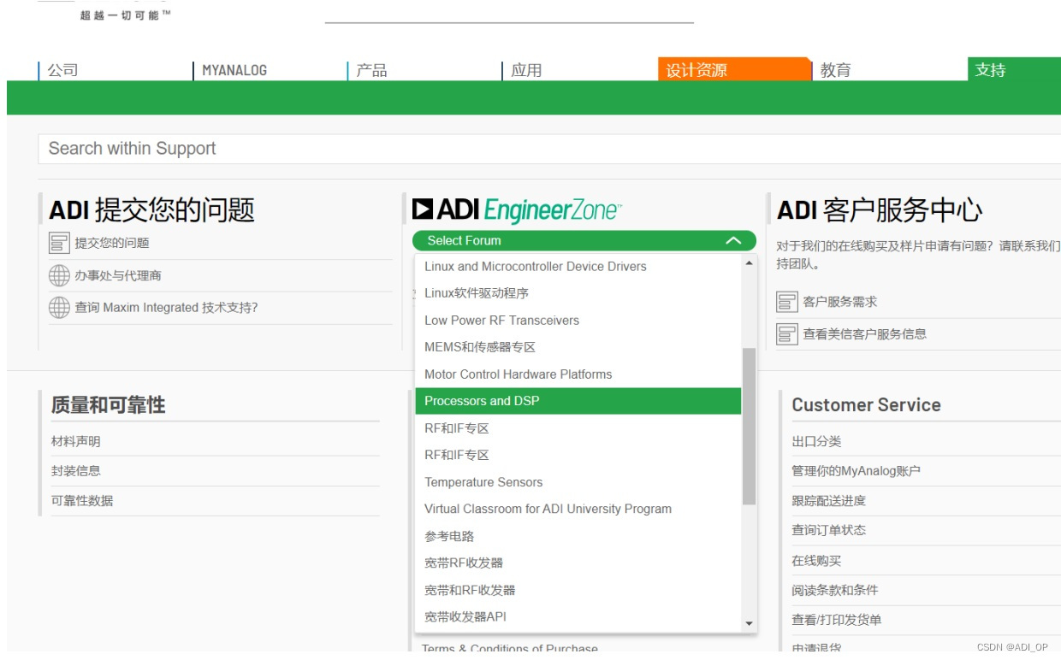1061x660 pixels.
Task: Select Linux软件驱动程序 forum option
Action: (578, 293)
